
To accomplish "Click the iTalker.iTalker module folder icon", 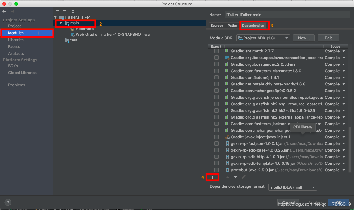I will [x=62, y=17].
